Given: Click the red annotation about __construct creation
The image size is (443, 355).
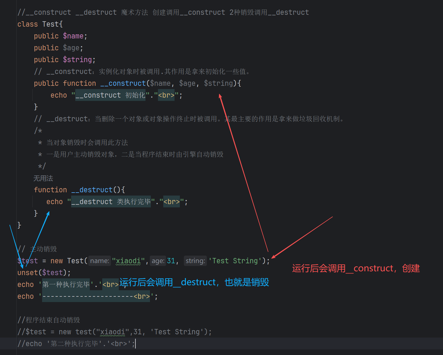Looking at the screenshot, I should point(355,269).
